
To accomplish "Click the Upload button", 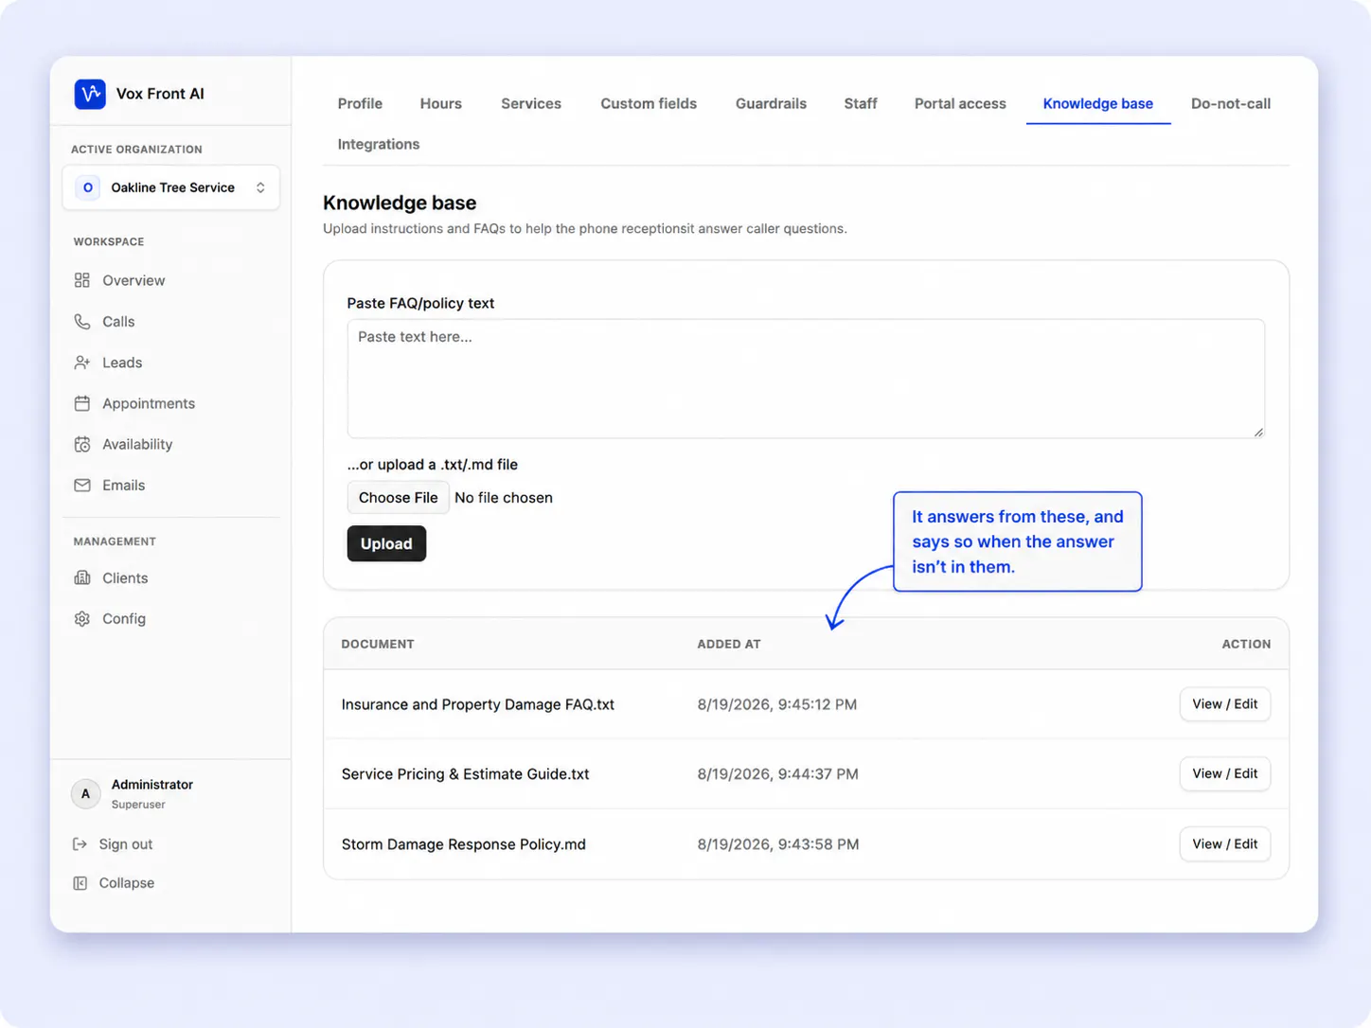I will point(386,543).
